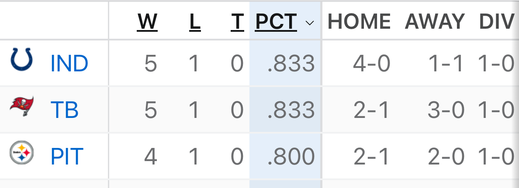This screenshot has width=519, height=188.
Task: Click TB's 2-1 home record
Action: (x=371, y=111)
